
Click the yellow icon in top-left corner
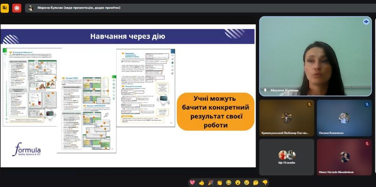point(5,8)
